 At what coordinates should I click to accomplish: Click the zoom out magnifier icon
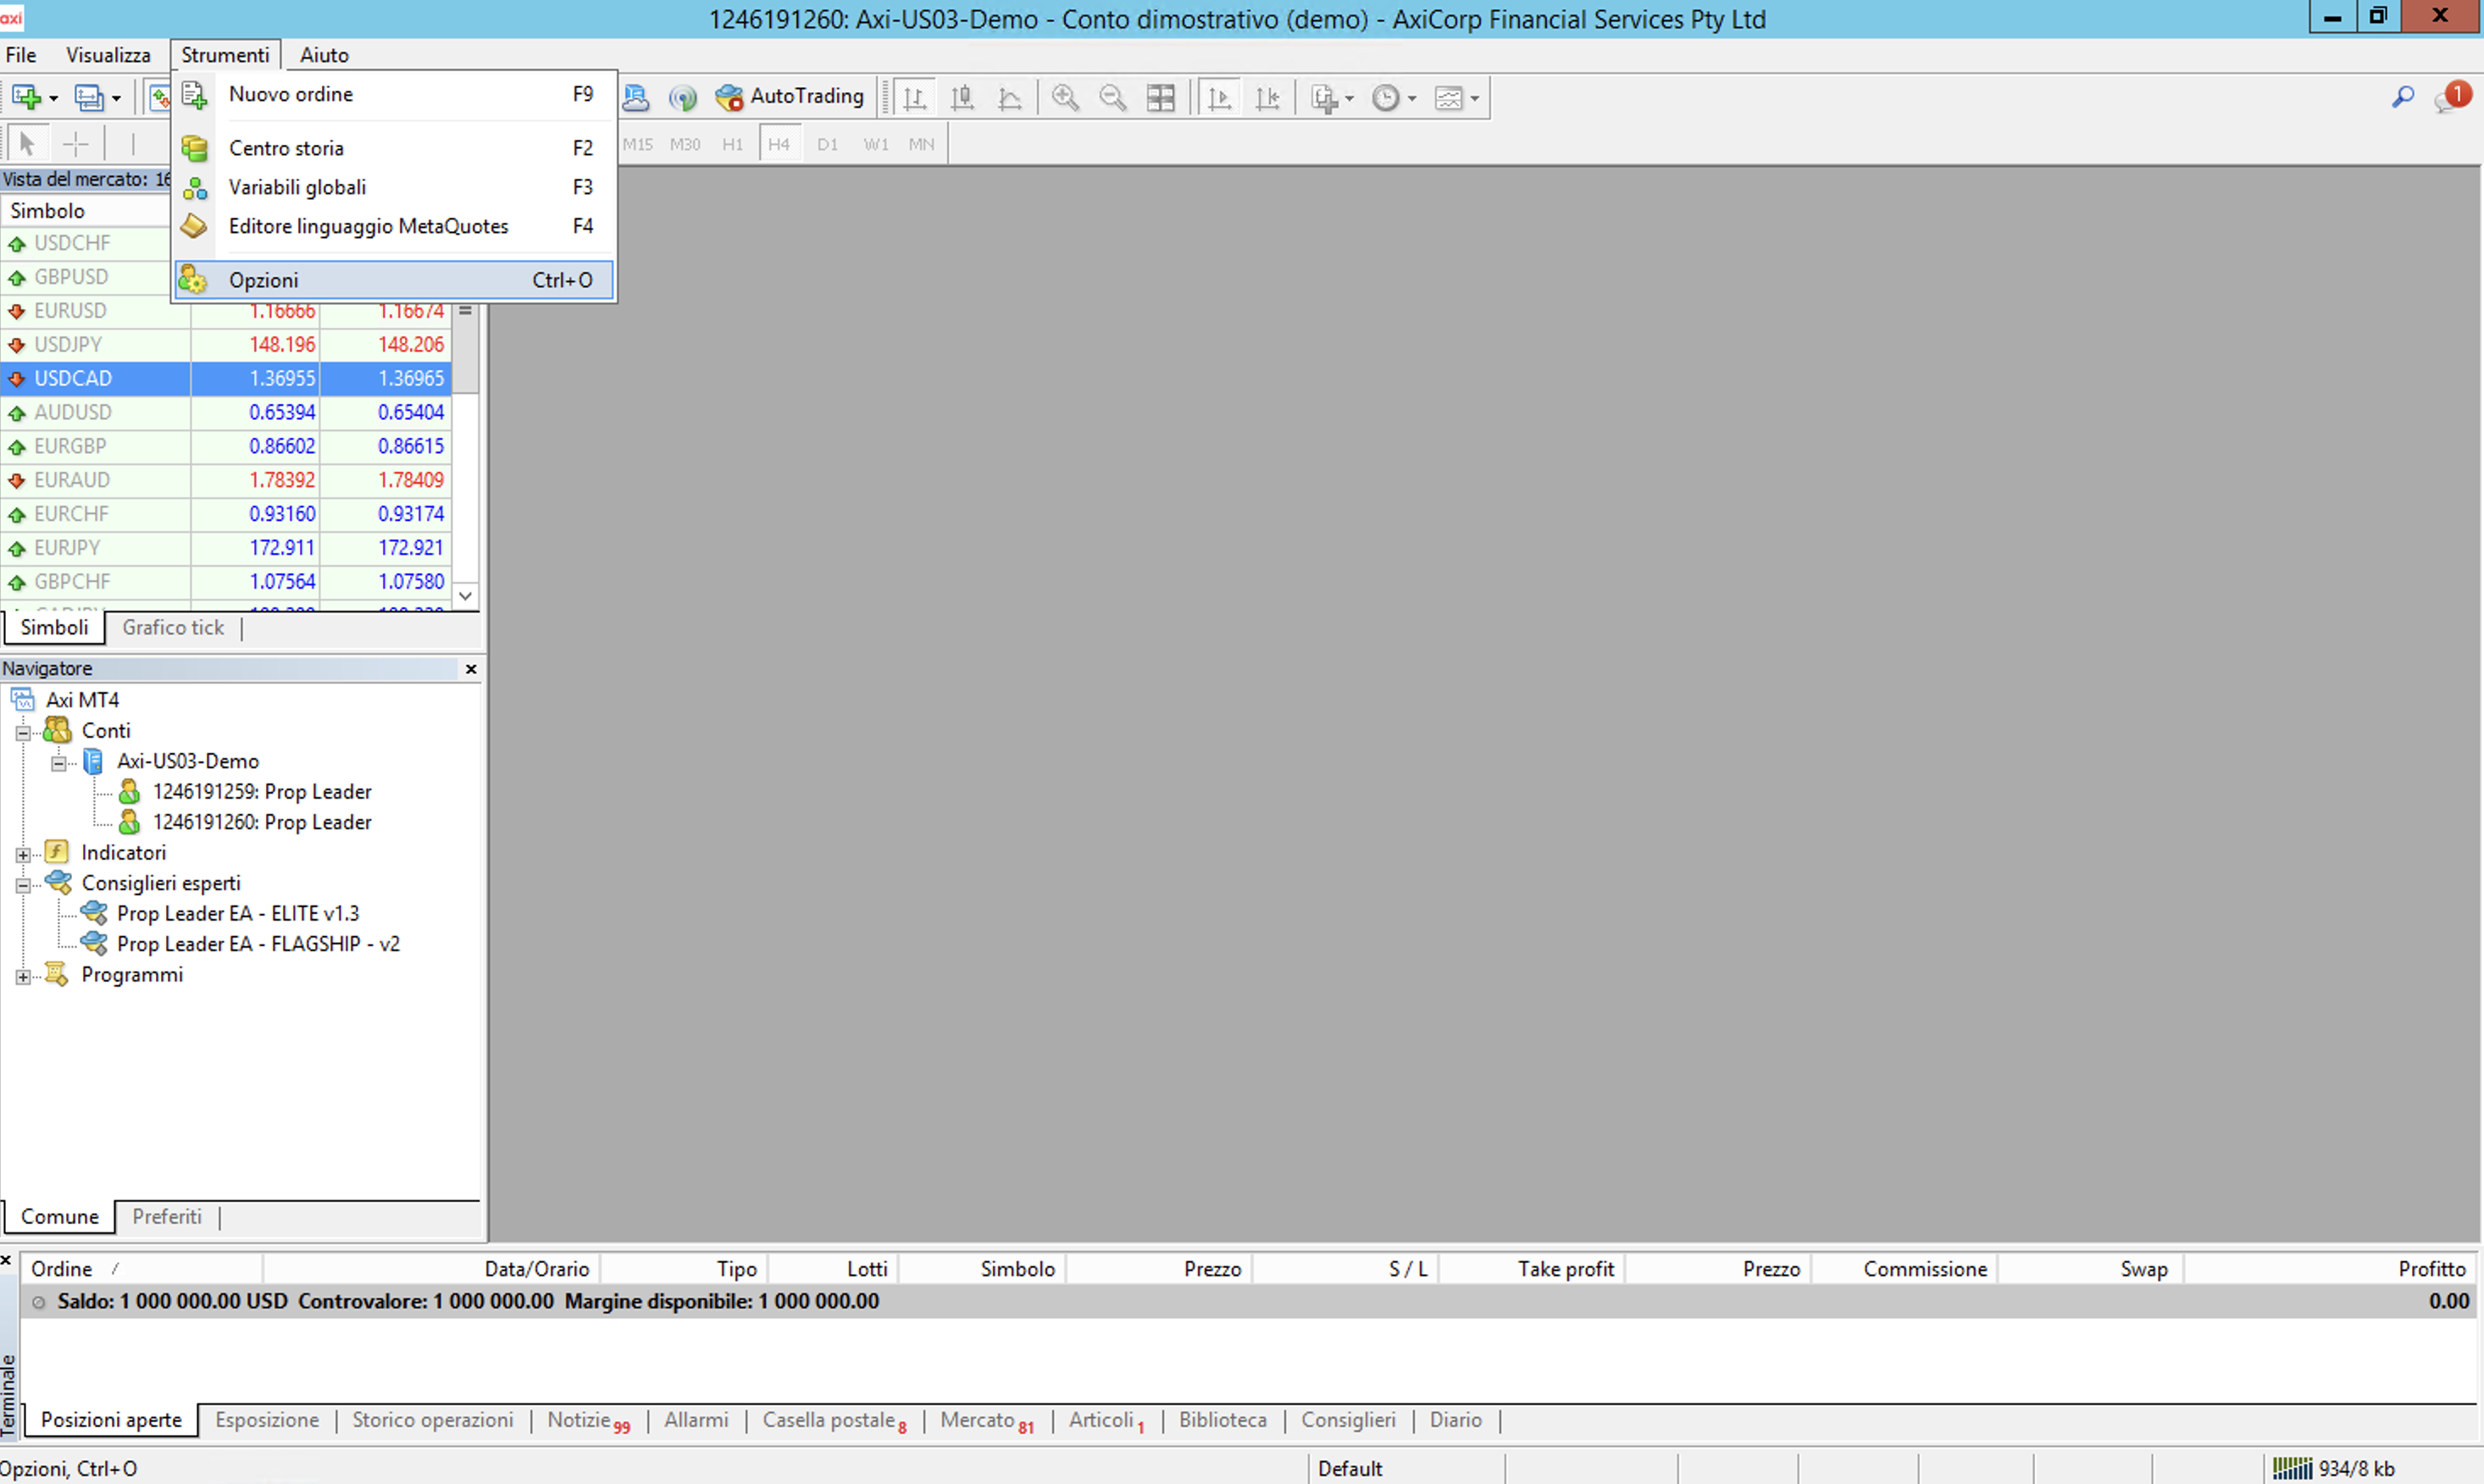coord(1112,98)
